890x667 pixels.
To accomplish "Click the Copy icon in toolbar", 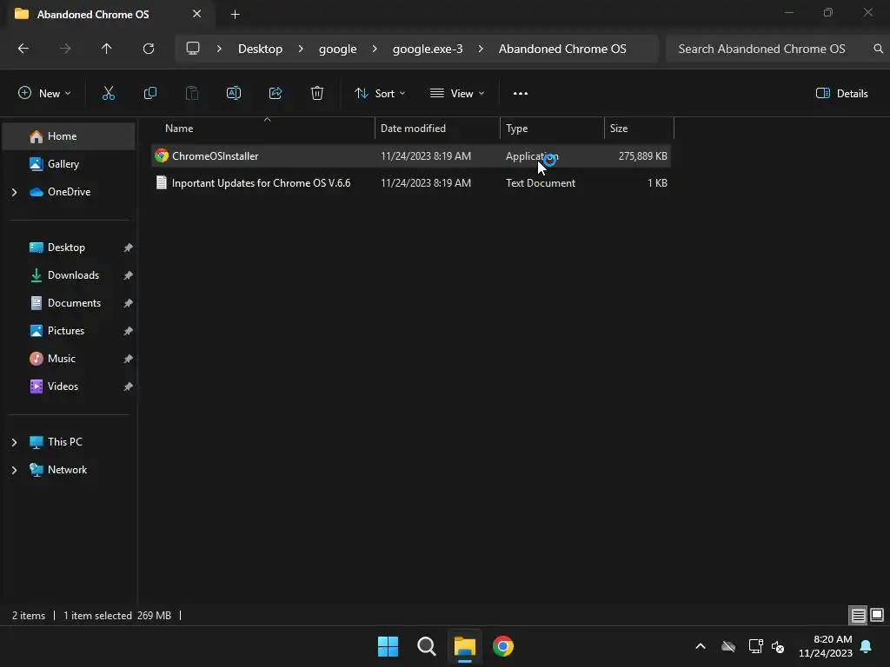I will [x=149, y=94].
